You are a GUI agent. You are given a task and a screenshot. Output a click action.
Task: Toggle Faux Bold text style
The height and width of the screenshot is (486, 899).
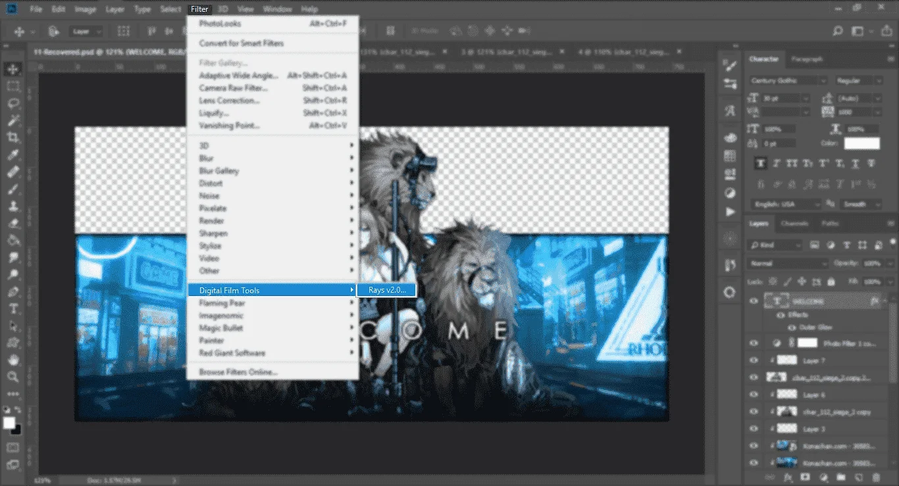click(x=761, y=163)
